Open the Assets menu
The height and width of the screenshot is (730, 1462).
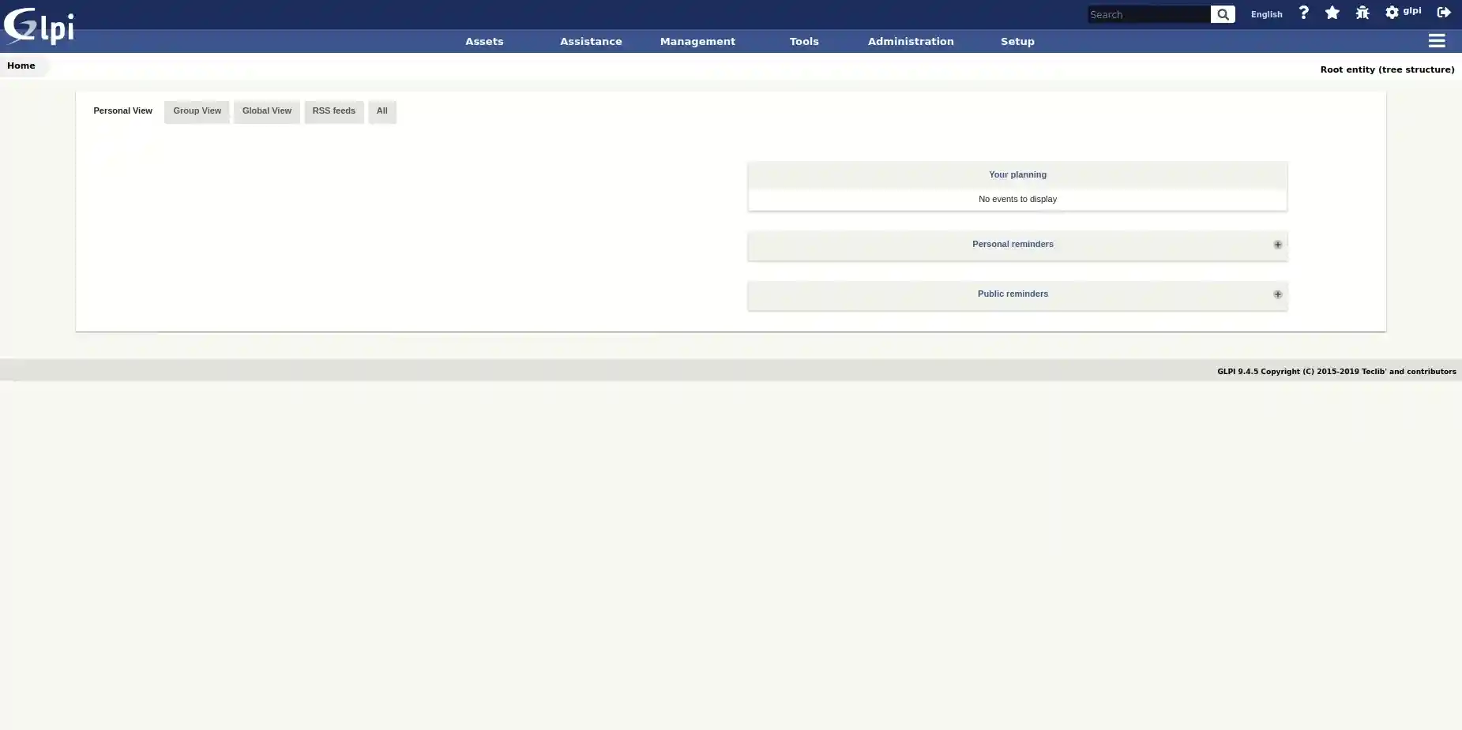[x=484, y=41]
